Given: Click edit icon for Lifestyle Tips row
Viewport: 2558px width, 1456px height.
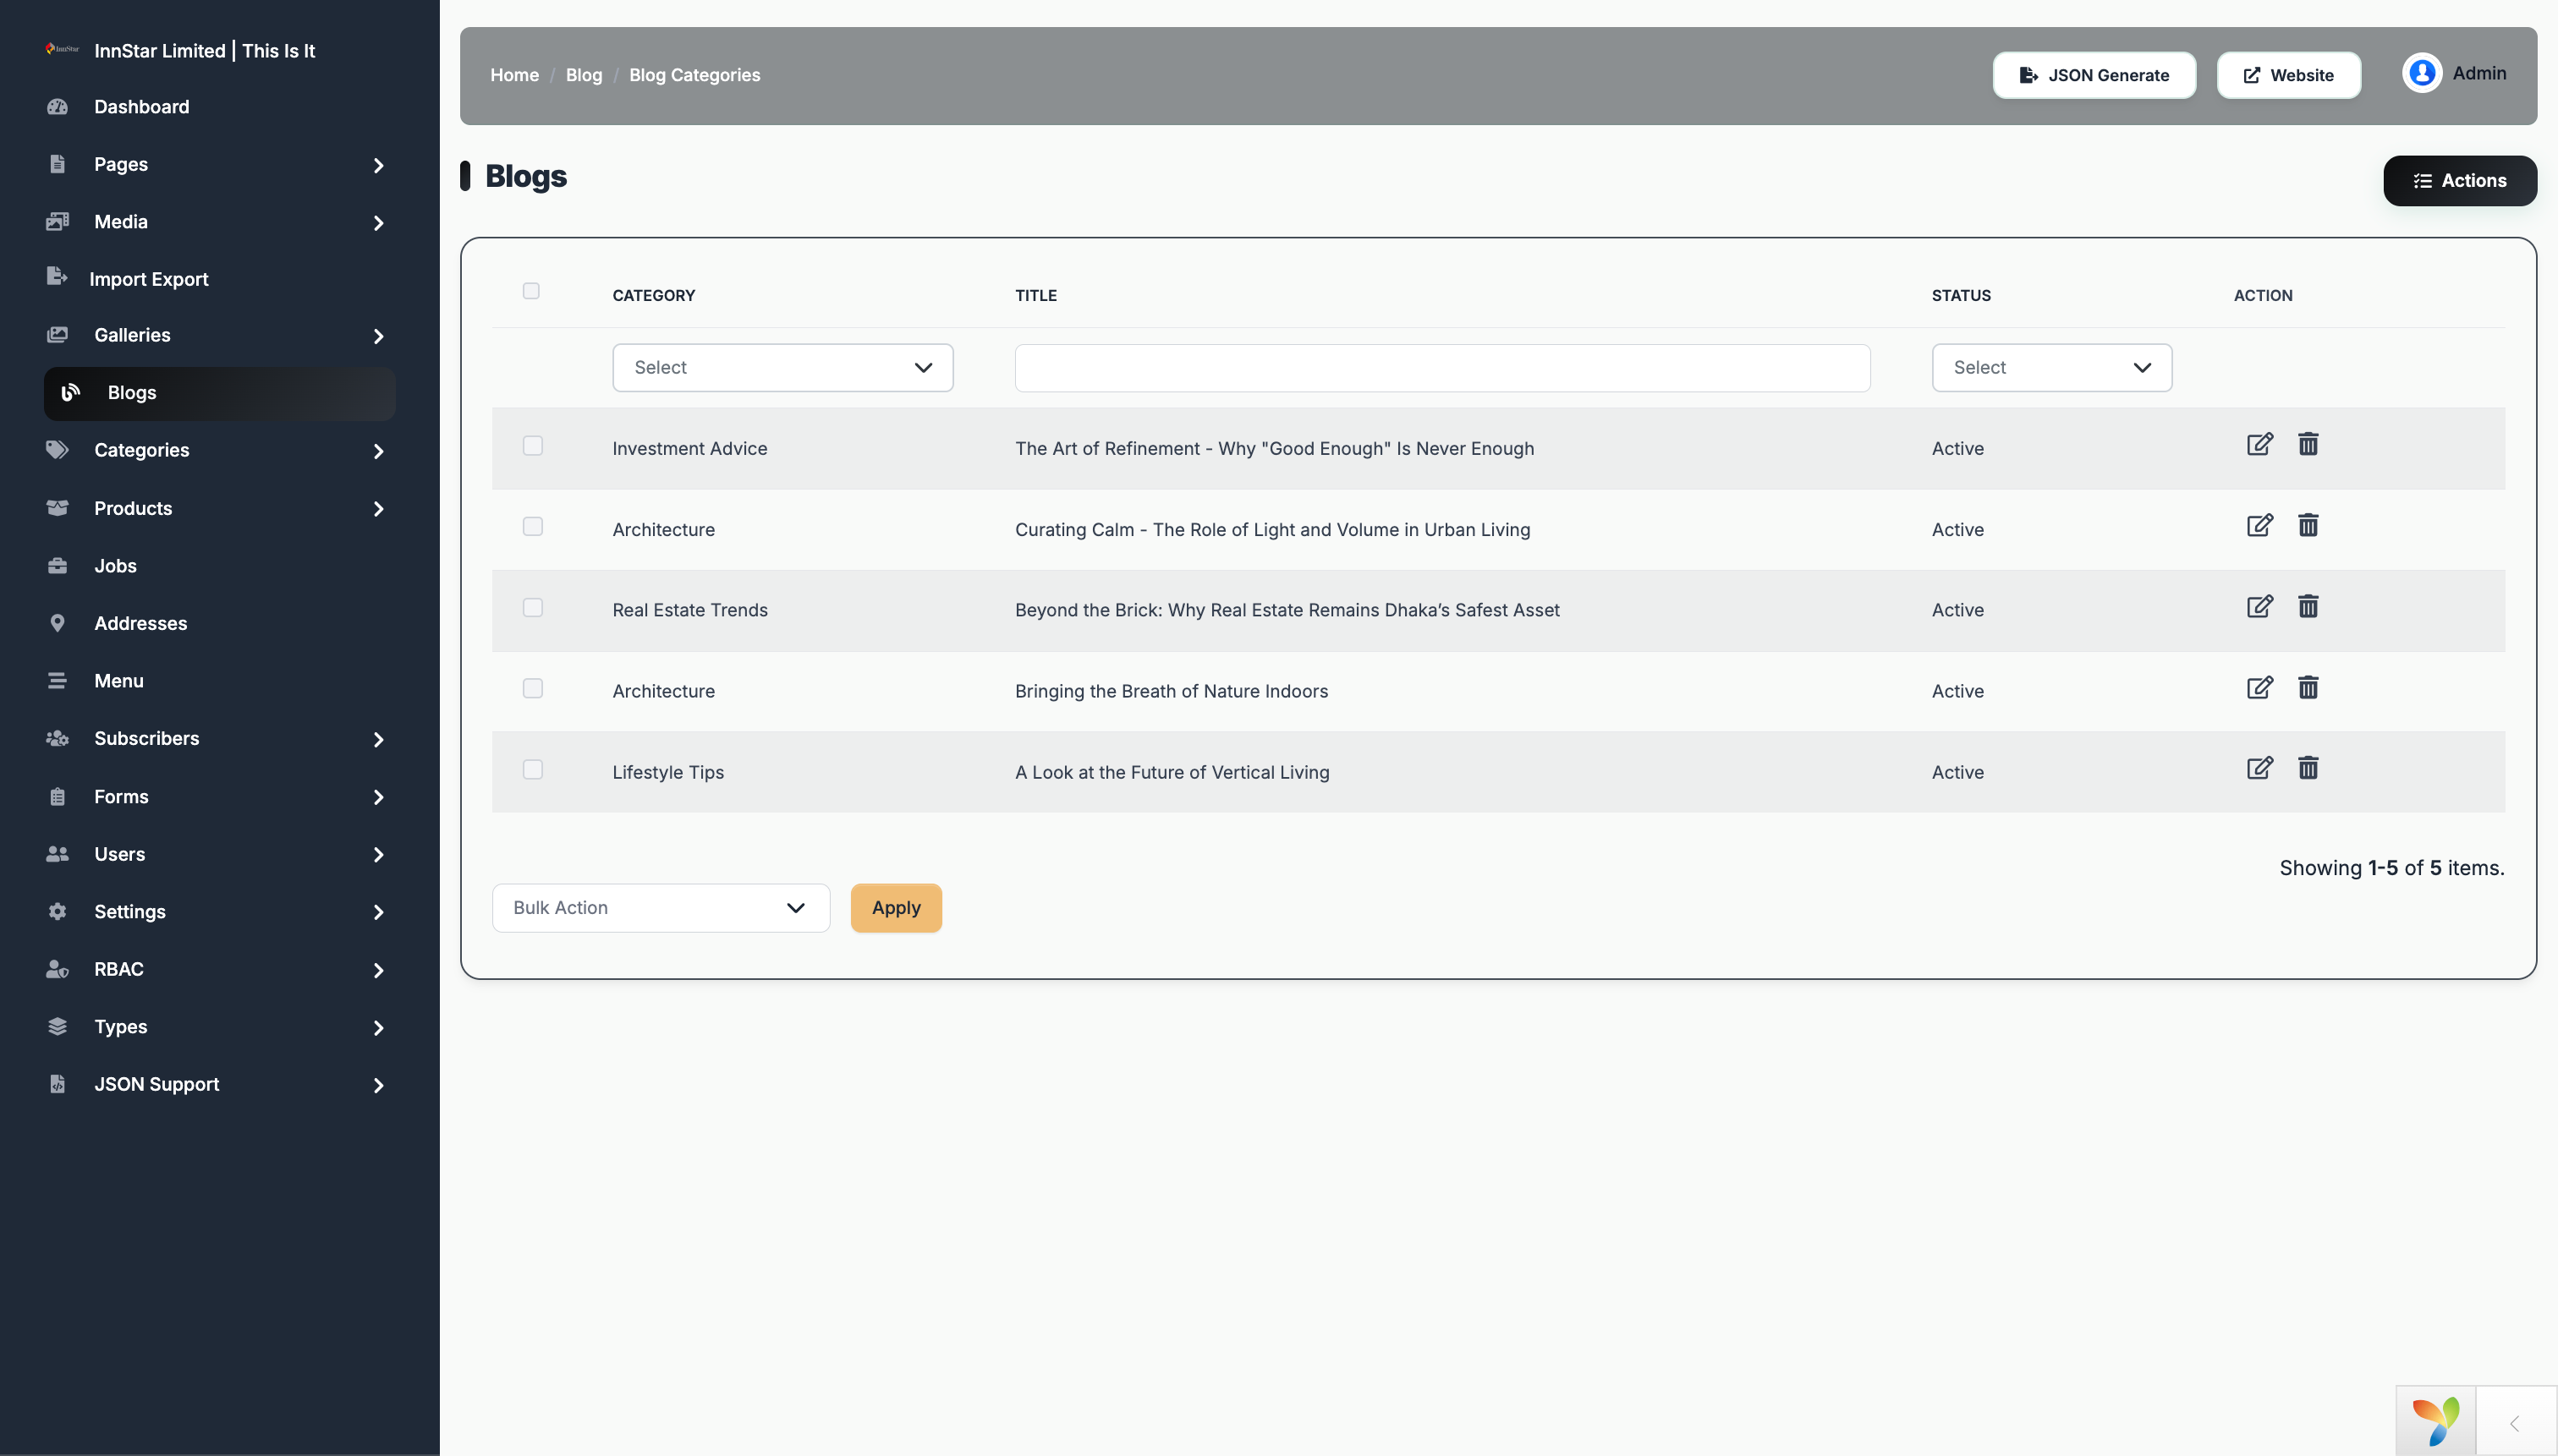Looking at the screenshot, I should (x=2259, y=768).
